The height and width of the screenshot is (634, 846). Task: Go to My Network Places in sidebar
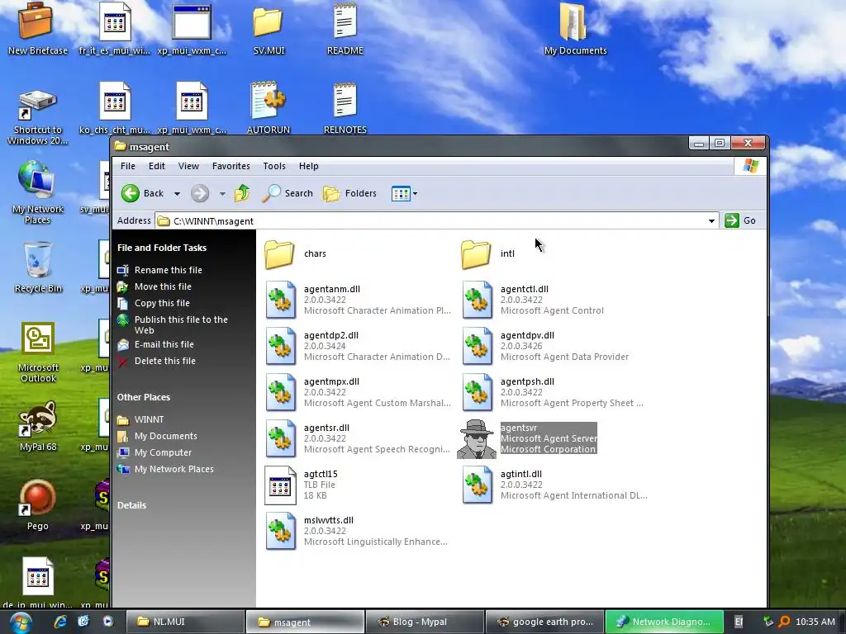click(x=173, y=470)
